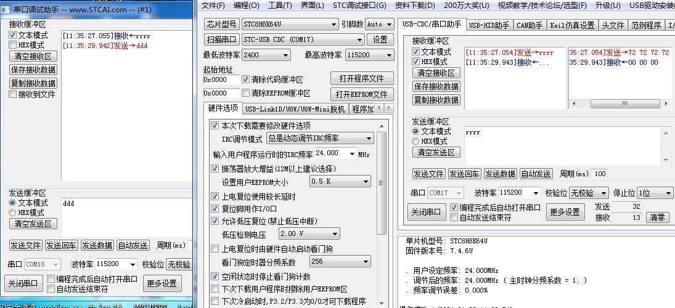
Task: Open 芯片型号 STC8H8K64U dropdown
Action: point(290,24)
